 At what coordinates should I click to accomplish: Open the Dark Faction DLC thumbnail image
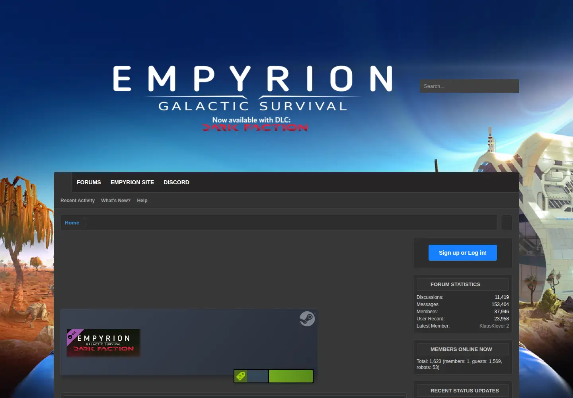103,343
